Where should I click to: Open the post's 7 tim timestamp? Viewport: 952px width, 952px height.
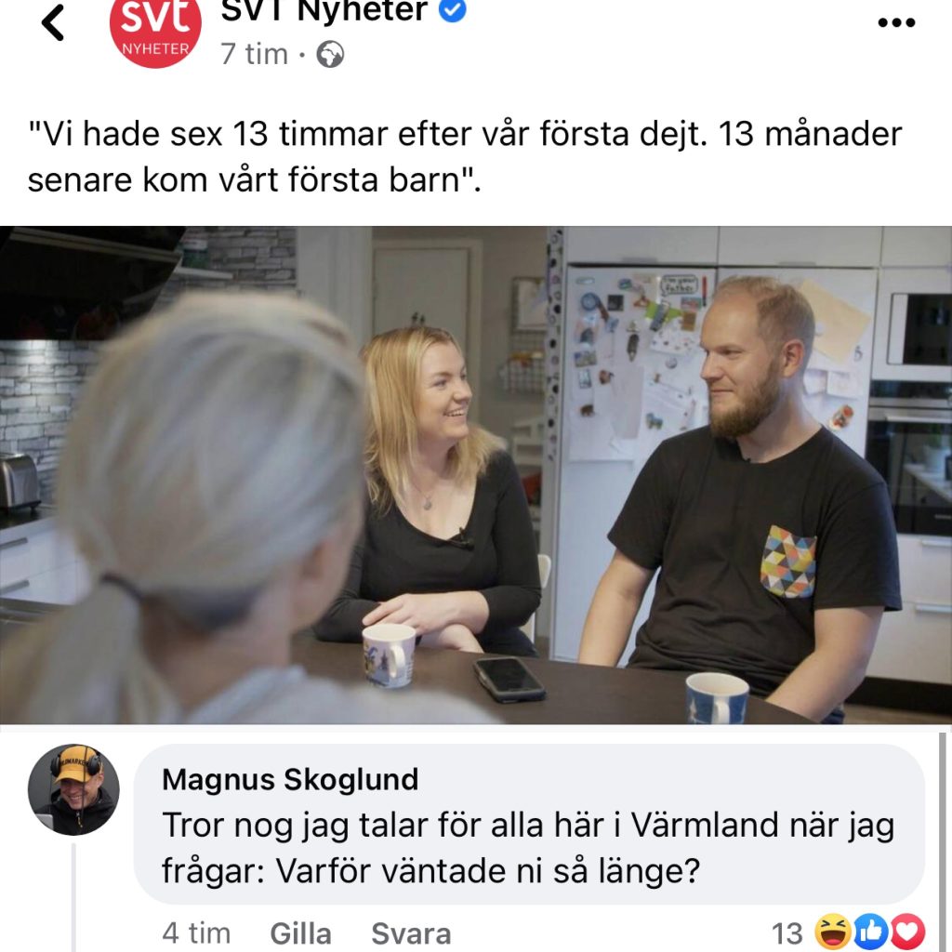[x=254, y=54]
